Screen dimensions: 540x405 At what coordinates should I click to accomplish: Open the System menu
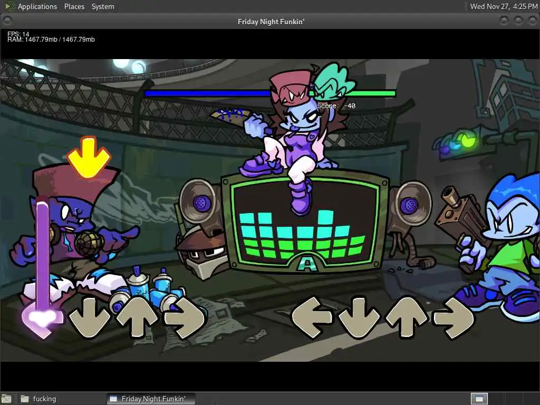click(x=103, y=6)
